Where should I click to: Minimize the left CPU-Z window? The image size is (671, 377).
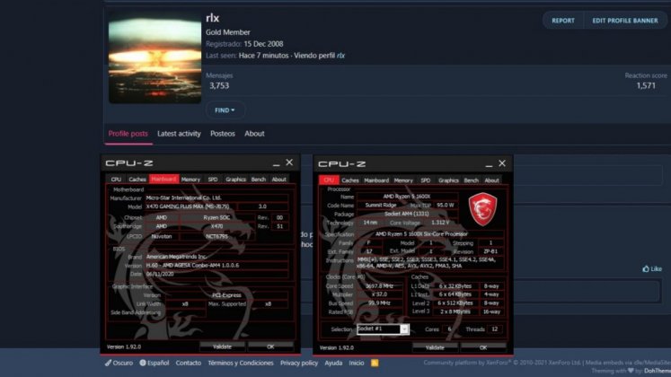(277, 163)
